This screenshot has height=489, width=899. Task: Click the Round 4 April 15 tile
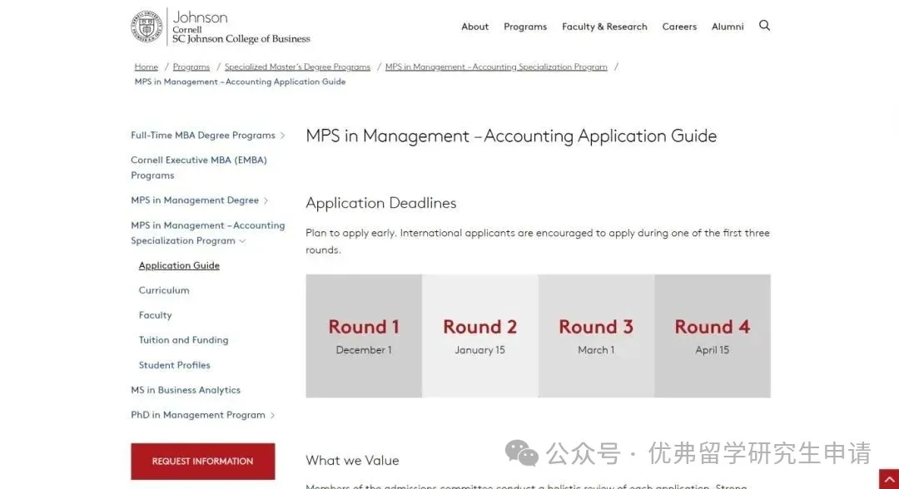(712, 336)
